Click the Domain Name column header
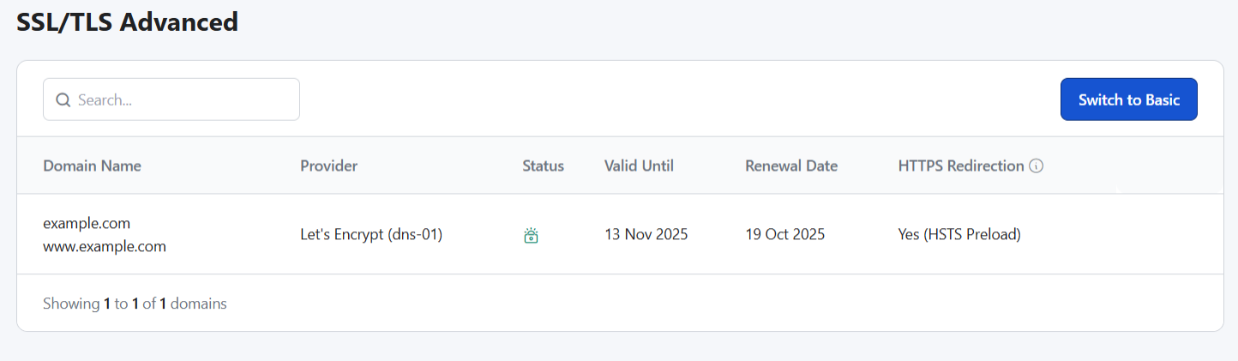 (92, 166)
